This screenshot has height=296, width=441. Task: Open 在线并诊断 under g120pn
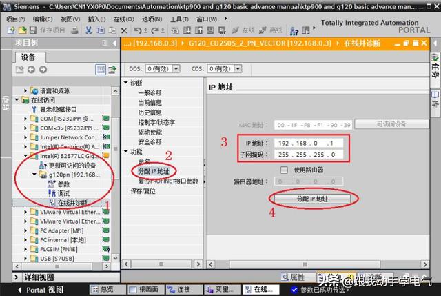(x=72, y=202)
